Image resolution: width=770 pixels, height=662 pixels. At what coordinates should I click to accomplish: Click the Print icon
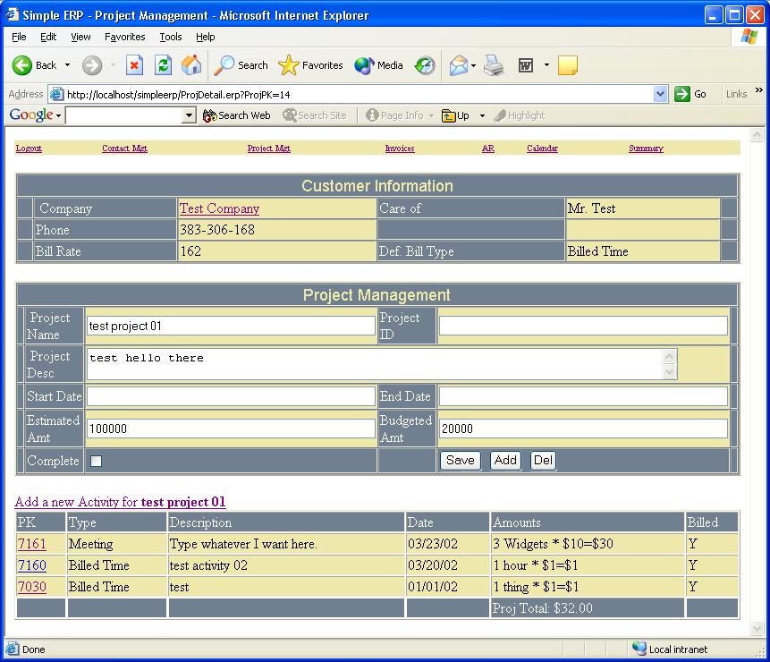coord(494,65)
